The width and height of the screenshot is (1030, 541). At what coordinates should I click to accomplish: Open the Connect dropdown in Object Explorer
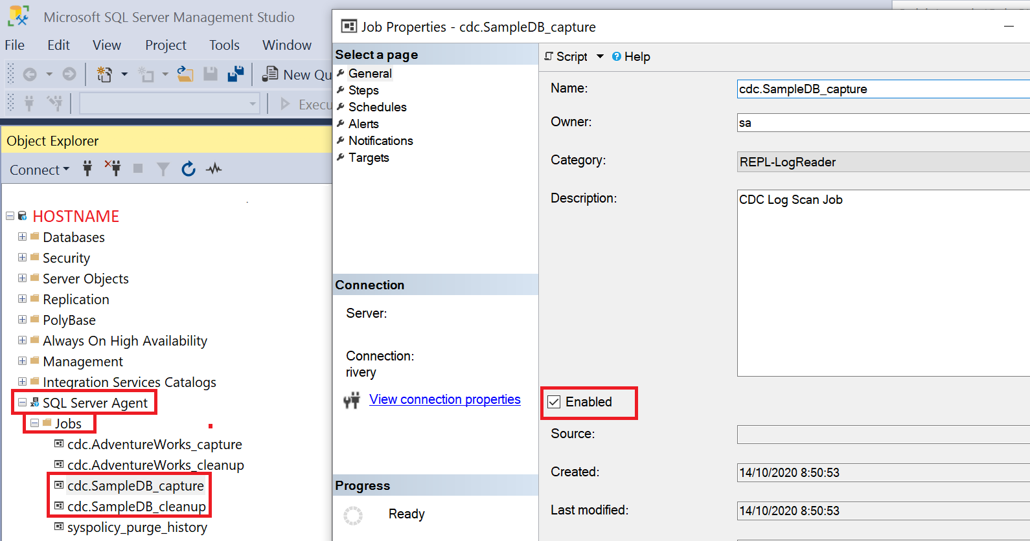(x=39, y=170)
